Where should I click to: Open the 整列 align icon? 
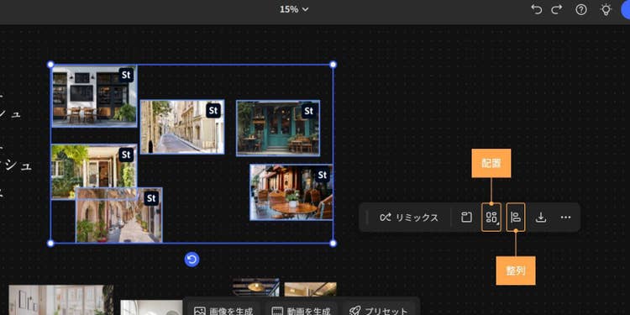pos(516,218)
